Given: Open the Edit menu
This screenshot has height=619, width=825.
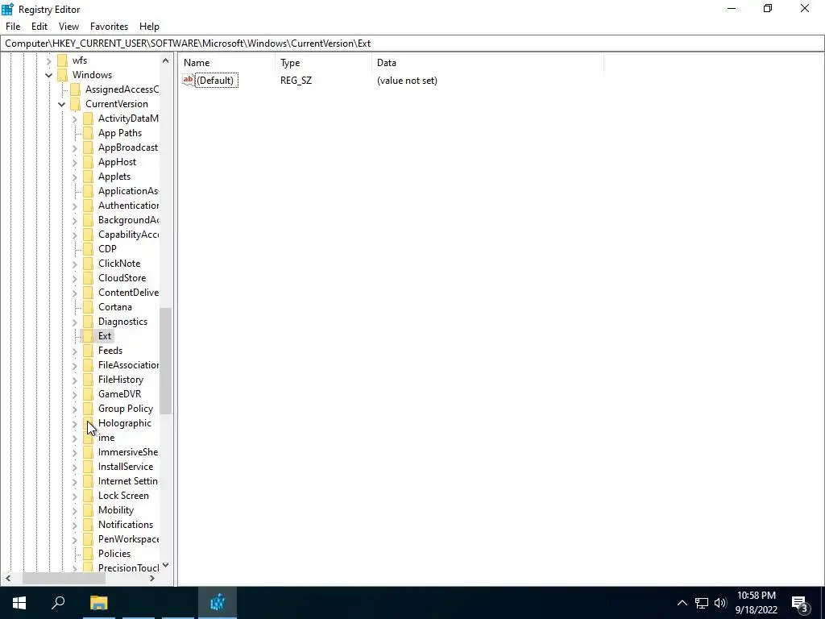Looking at the screenshot, I should 39,27.
